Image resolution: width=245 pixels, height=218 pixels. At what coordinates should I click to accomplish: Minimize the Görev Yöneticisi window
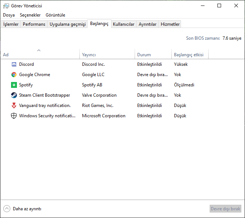pos(203,6)
